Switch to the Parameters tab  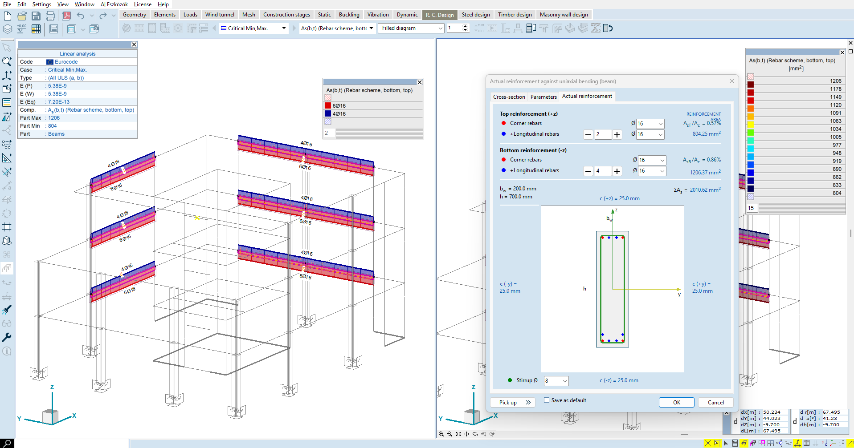pos(543,97)
